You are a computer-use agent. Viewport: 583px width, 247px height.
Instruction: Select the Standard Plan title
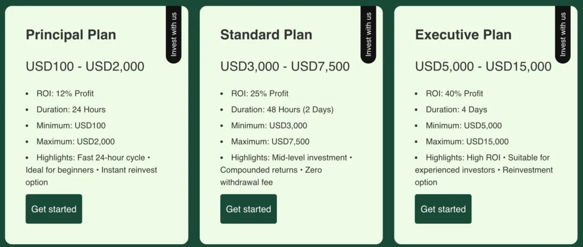tap(266, 35)
